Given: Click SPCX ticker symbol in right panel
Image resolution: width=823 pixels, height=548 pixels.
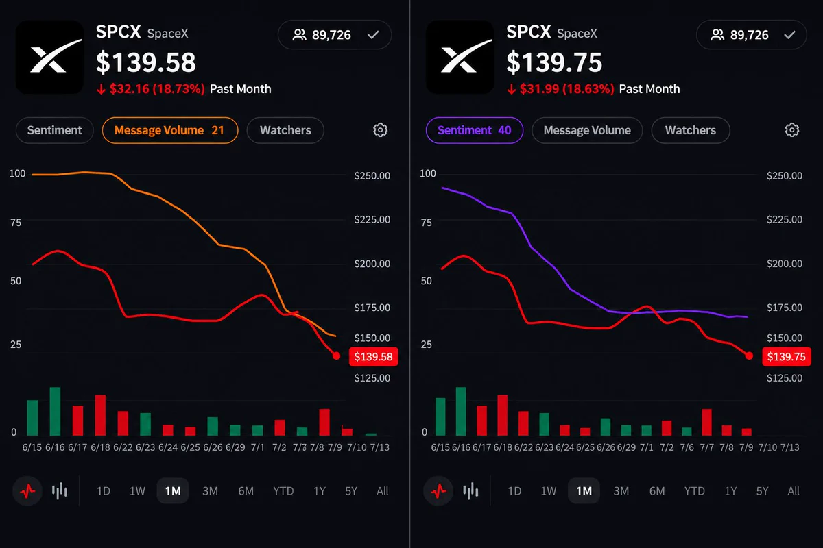Looking at the screenshot, I should (529, 32).
